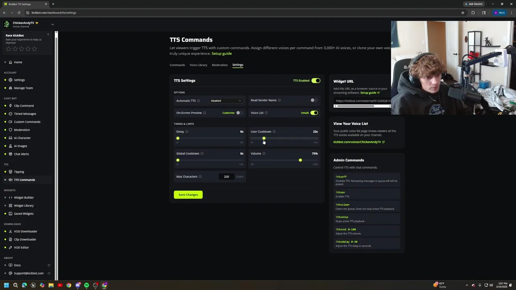Viewport: 516px width, 290px height.
Task: Open account Settings gear icon in sidebar
Action: [x=10, y=80]
